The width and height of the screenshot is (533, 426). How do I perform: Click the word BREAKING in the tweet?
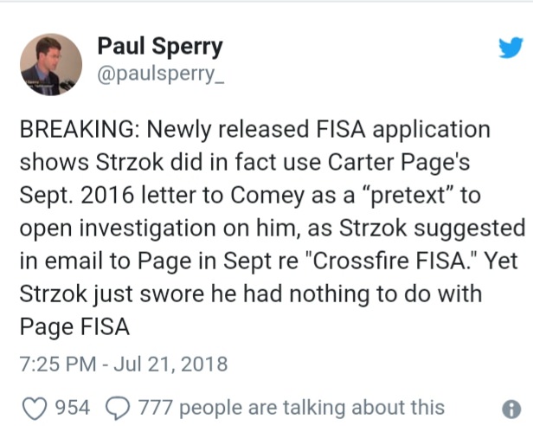77,129
